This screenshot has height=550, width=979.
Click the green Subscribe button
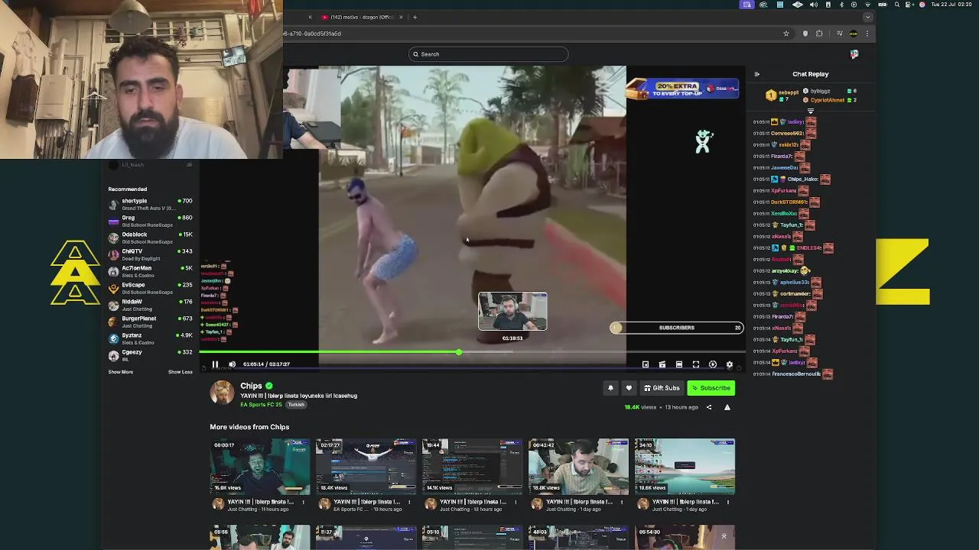[x=711, y=388]
